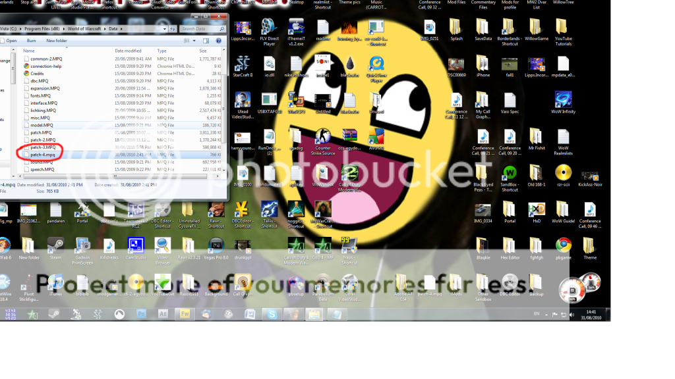
Task: Select the Ulead VideoStudio desktop shortcut
Action: coord(243,105)
